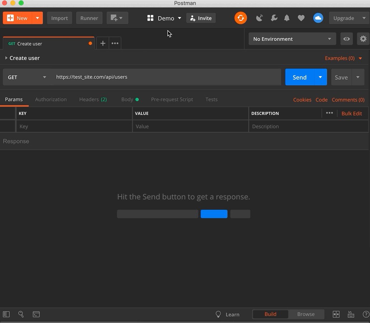370x323 pixels.
Task: Click the unsaved changes dot on Create user tab
Action: tap(90, 43)
